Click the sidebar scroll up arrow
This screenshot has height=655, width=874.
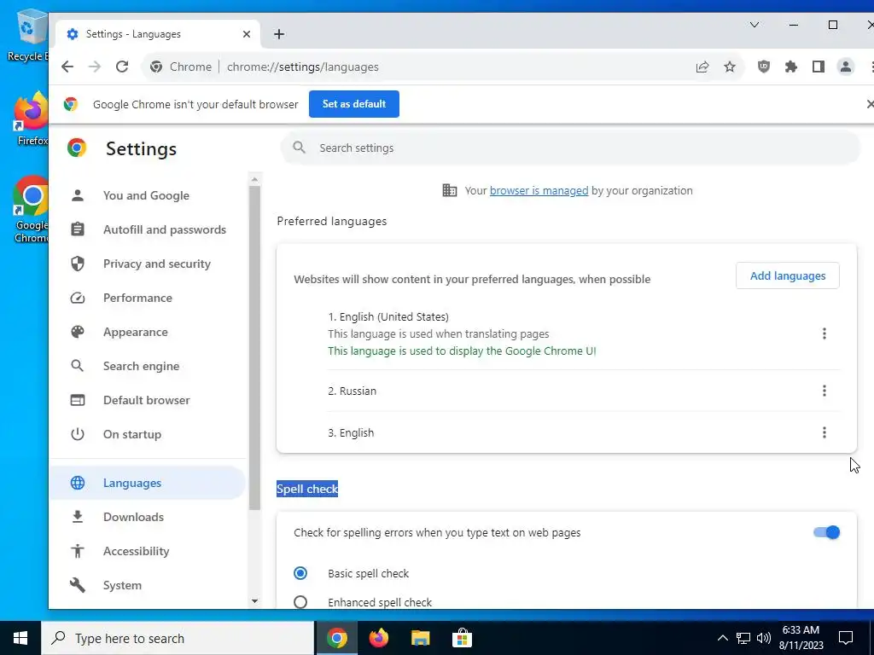click(x=254, y=179)
